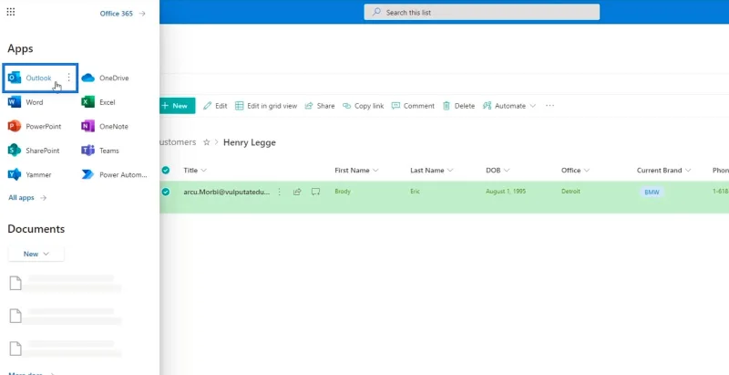This screenshot has width=729, height=375.
Task: Click the August 1, 1995 DOB cell
Action: click(506, 192)
